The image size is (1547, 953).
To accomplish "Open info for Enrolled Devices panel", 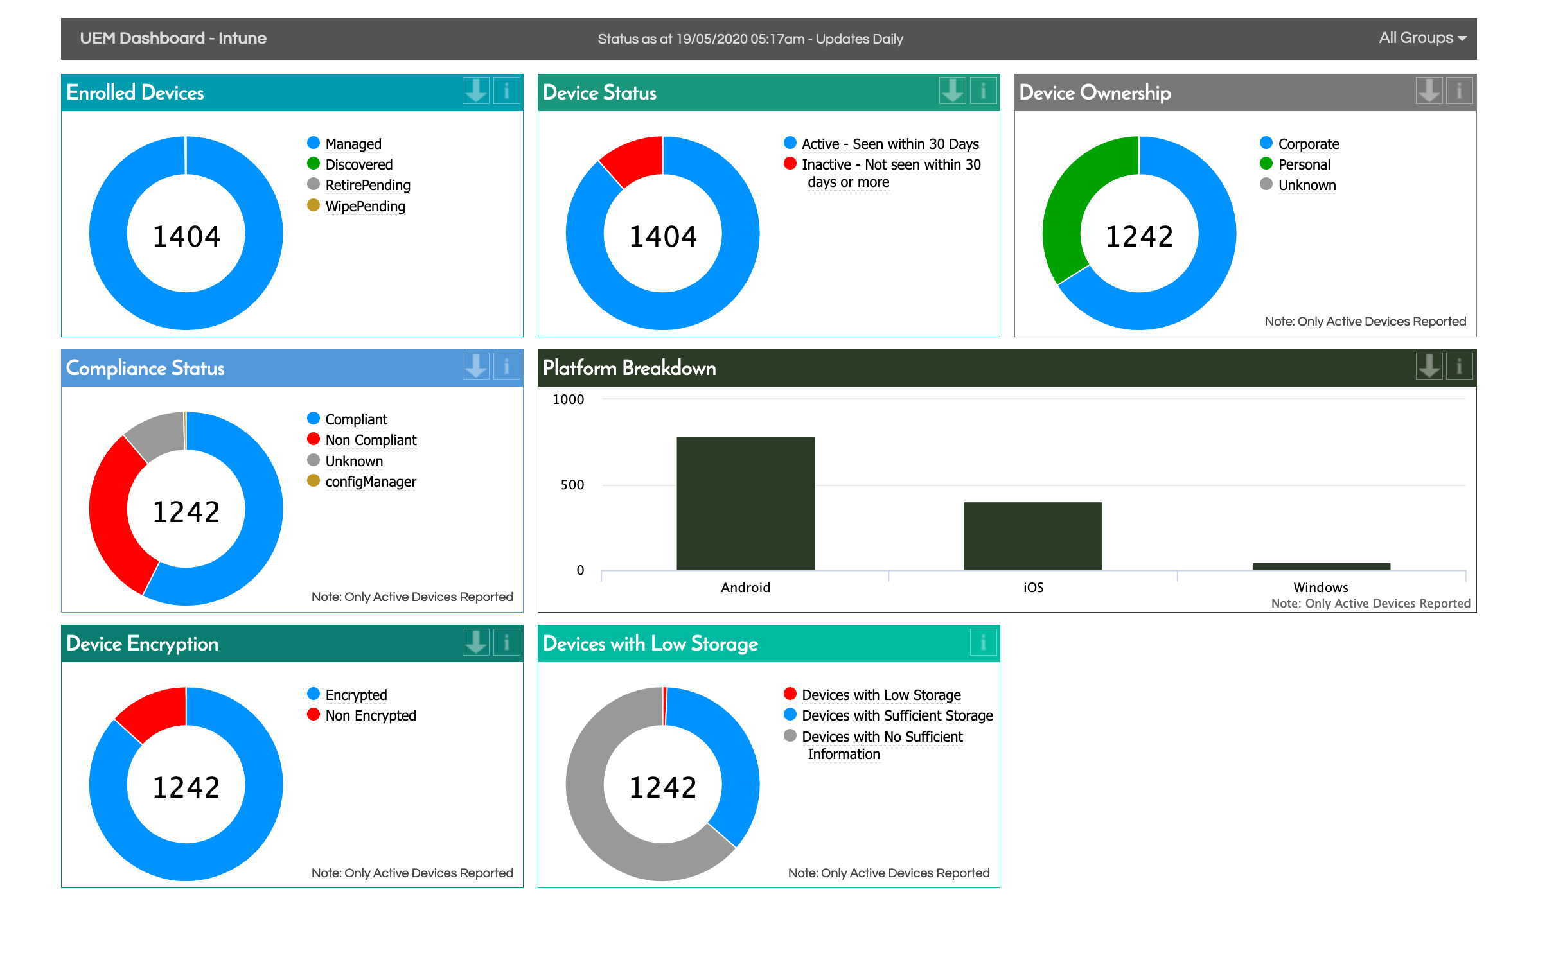I will click(x=507, y=91).
